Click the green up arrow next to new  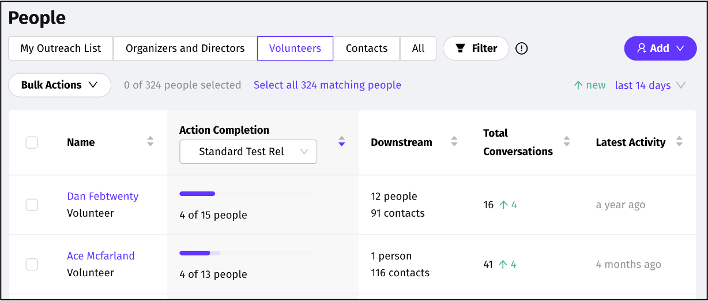tap(578, 85)
